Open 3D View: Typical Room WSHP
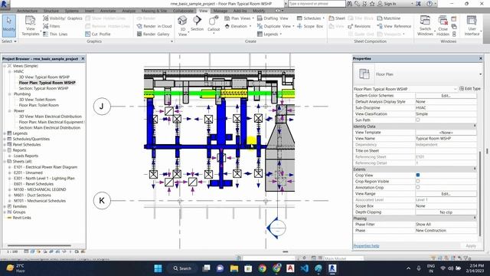This screenshot has height=276, width=490. point(44,77)
